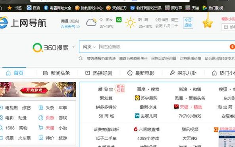Click the shopping cart 天猫 sidebar entry

tap(46, 128)
